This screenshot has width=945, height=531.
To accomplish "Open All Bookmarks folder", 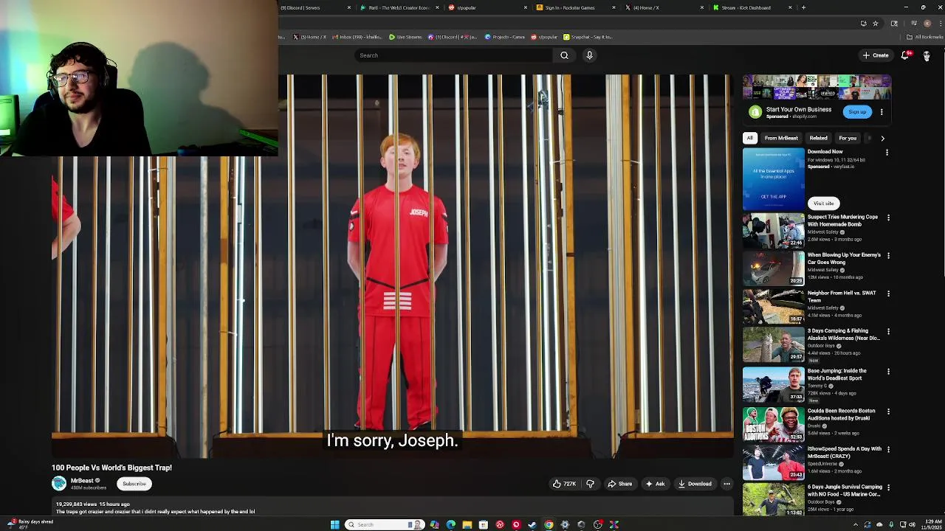I will coord(925,37).
